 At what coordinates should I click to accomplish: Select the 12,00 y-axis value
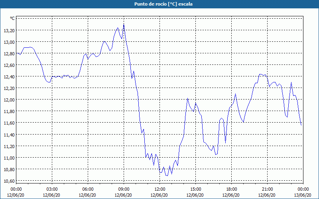click(9, 100)
